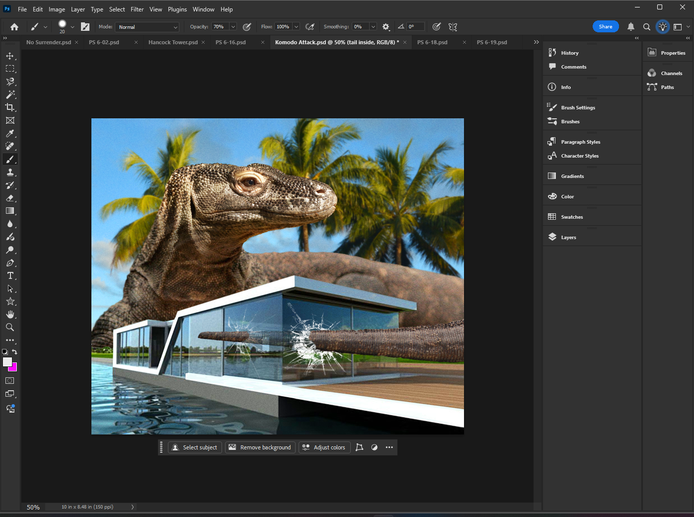Screen dimensions: 694x517
Task: Toggle paint symmetry with the butterfly icon
Action: (452, 26)
